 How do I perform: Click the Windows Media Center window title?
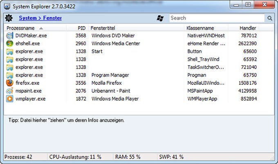coord(116,44)
